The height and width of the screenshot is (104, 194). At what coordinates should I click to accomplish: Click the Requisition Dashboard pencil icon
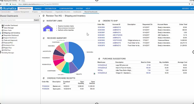[x=3, y=35]
